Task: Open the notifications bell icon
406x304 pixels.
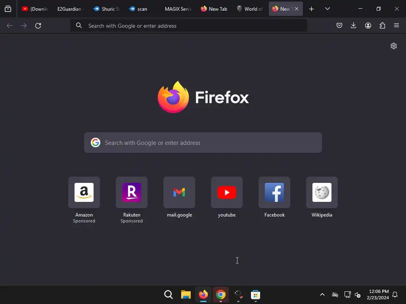Action: (x=395, y=294)
